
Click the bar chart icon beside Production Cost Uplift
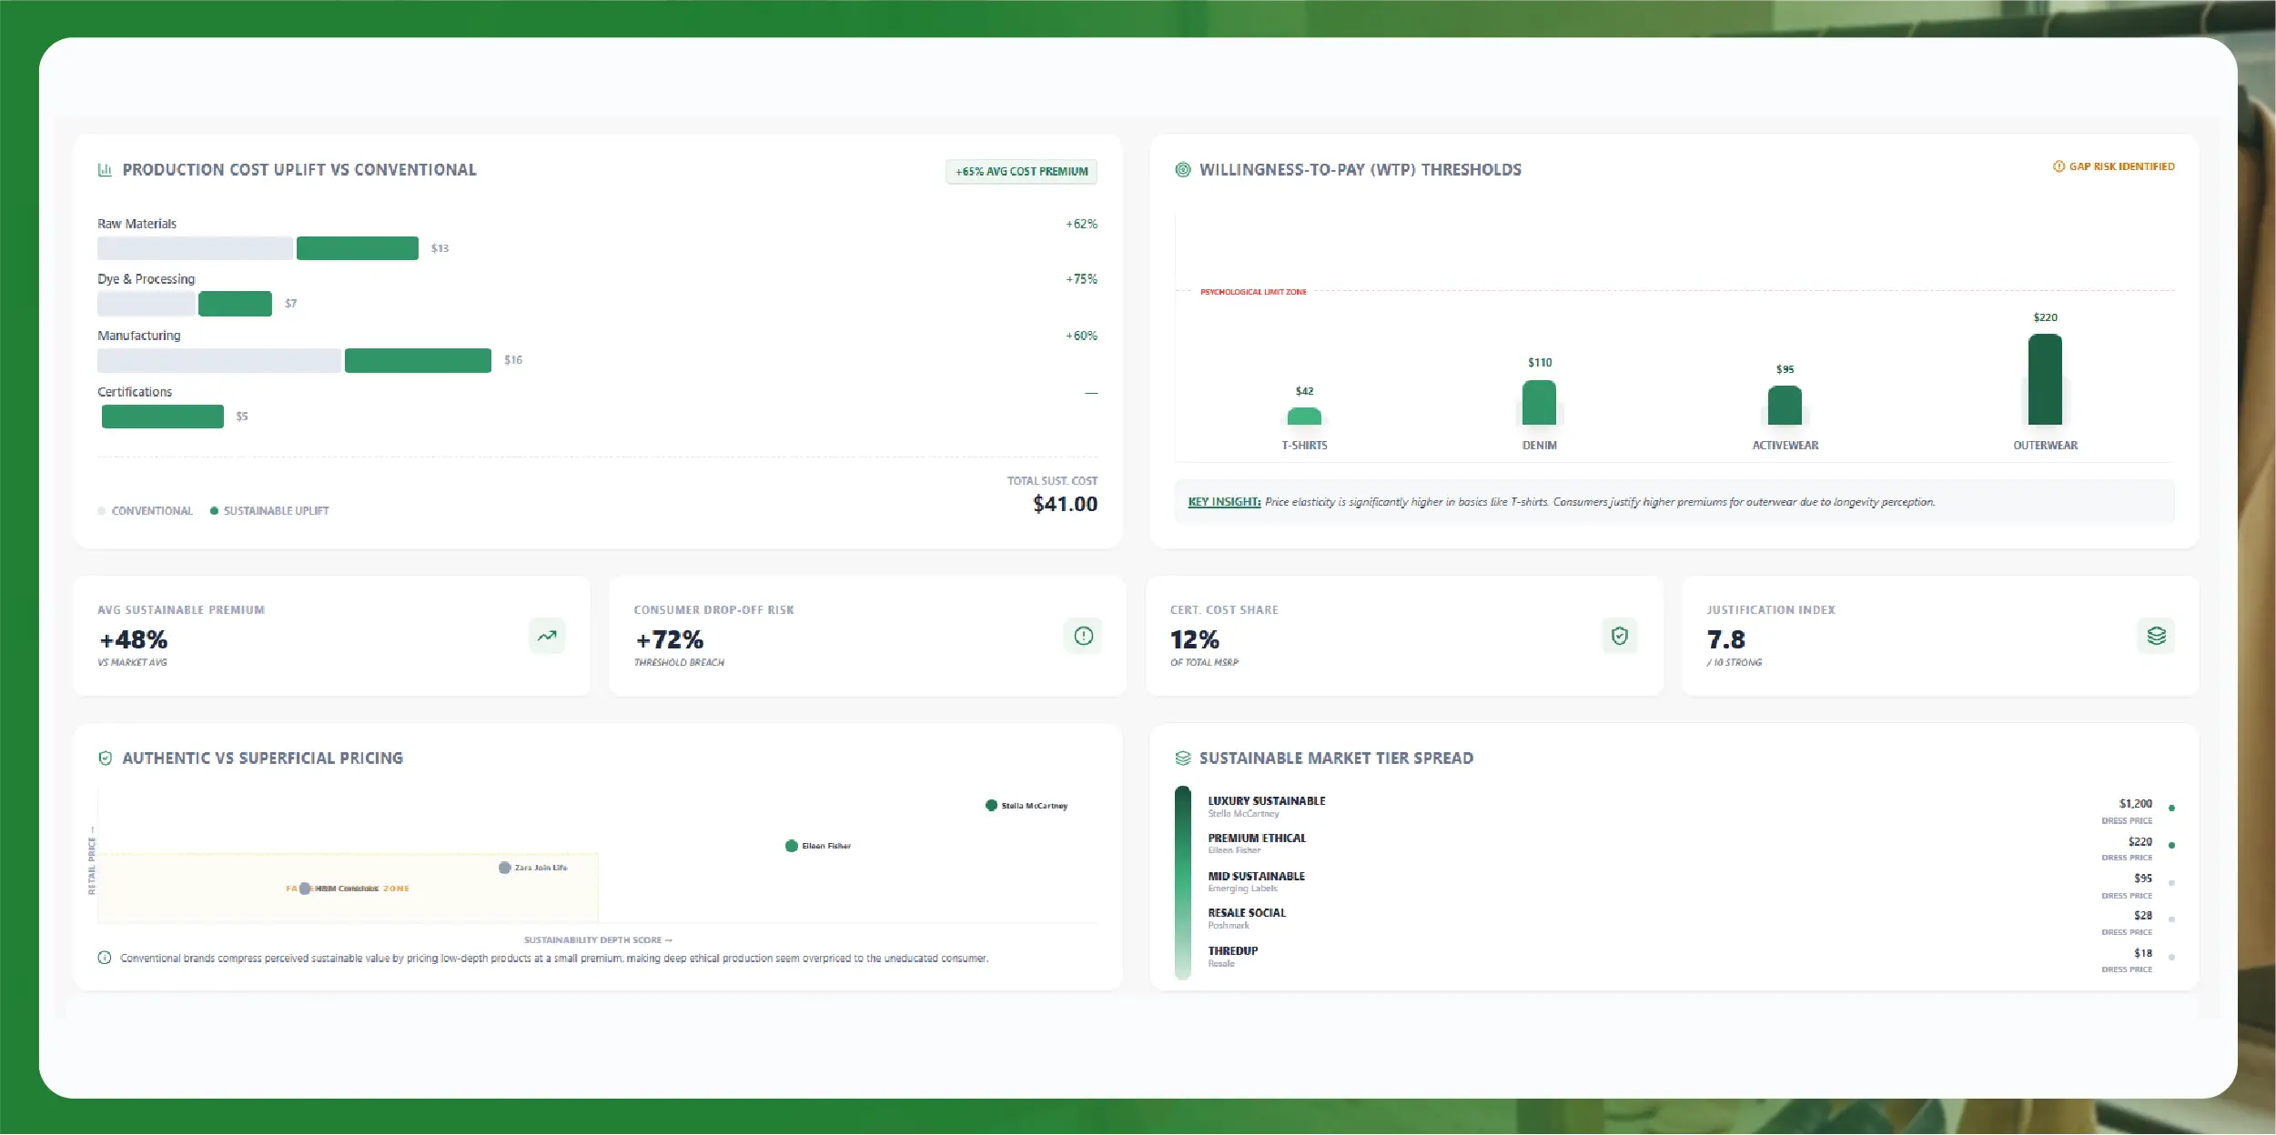[x=105, y=170]
